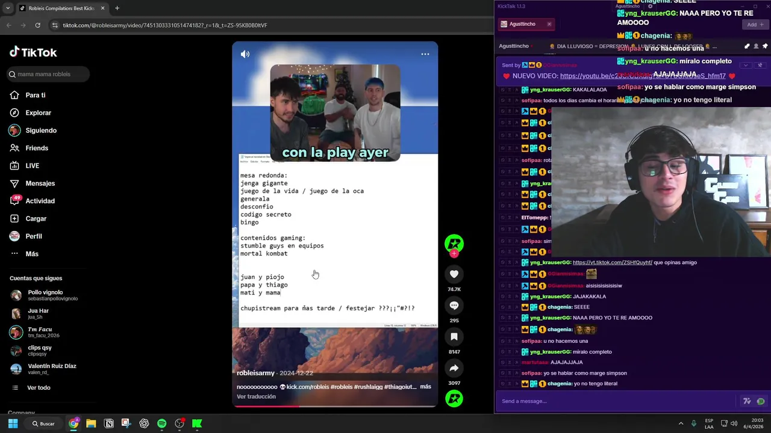The image size is (771, 433).
Task: Collapse the pinned message chevron
Action: (x=746, y=65)
